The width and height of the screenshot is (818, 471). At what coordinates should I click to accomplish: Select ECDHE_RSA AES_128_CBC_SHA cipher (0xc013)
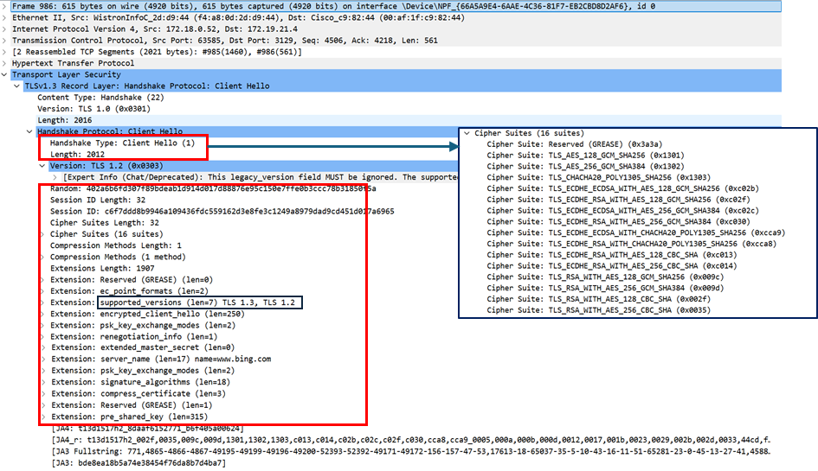point(612,255)
